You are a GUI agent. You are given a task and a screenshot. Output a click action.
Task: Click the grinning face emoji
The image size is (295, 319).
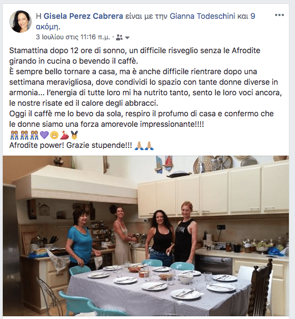[x=54, y=135]
